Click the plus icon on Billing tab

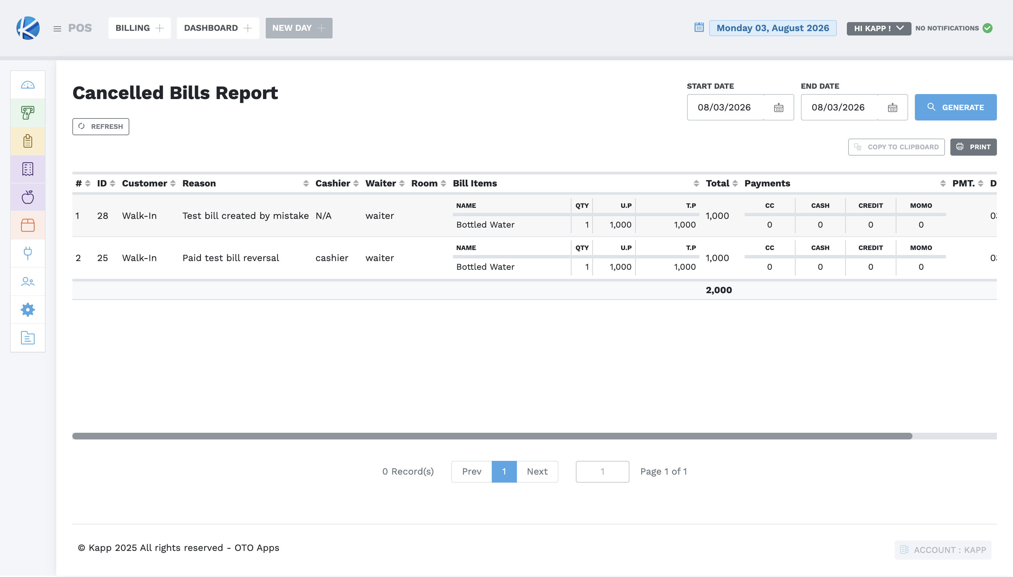tap(159, 28)
